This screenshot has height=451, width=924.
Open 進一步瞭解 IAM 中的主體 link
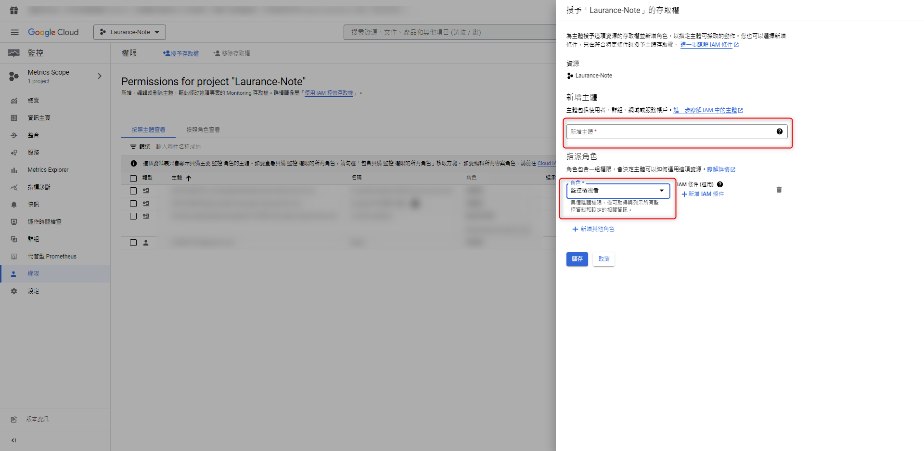[x=708, y=110]
